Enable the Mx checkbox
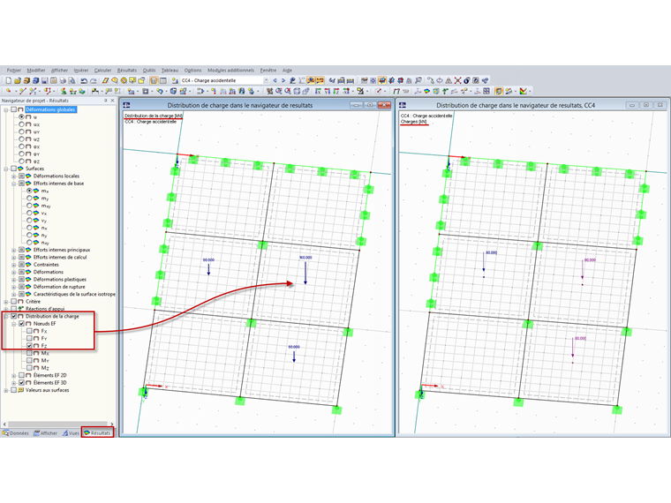The height and width of the screenshot is (503, 671). (29, 353)
